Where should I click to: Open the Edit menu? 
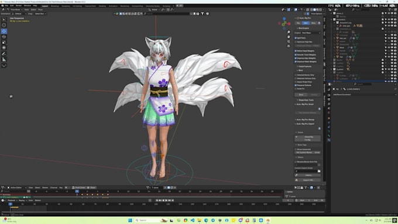point(12,6)
